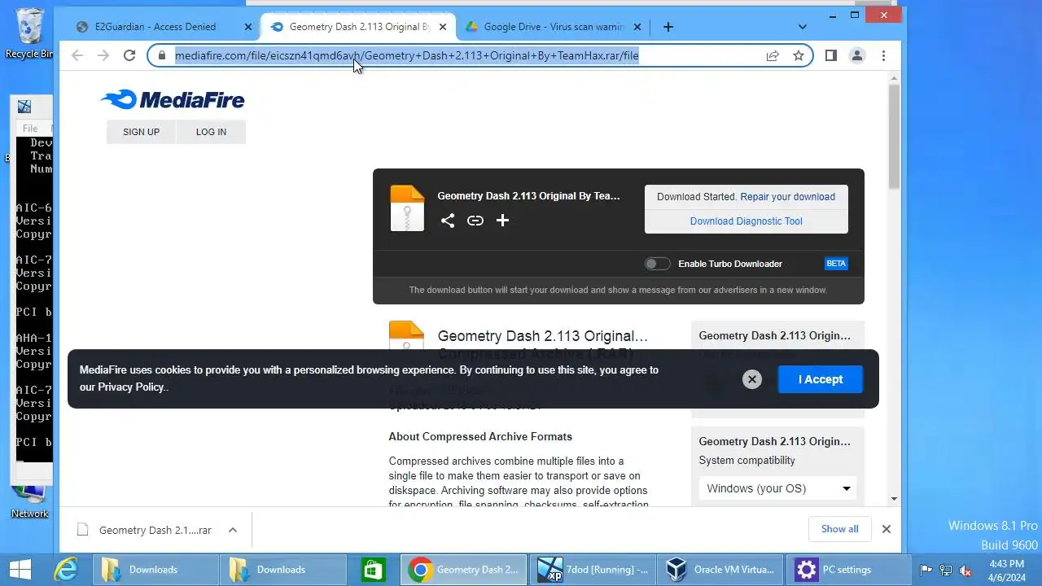The image size is (1042, 586).
Task: Click the search tabs chevron in title bar
Action: pos(803,27)
